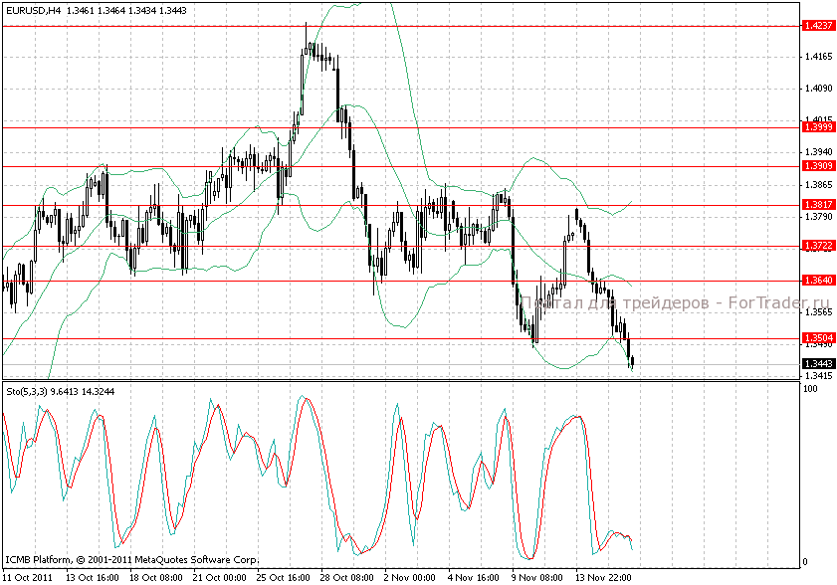Click the 13 Oct 16:00 time label

(x=92, y=577)
